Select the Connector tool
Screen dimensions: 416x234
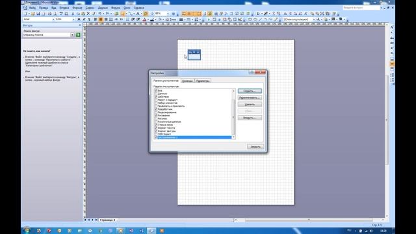(130, 14)
